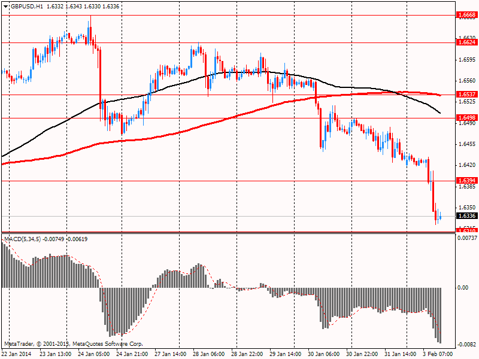Screen dimensions: 479x359
Task: Click the MetaTrader MetaQuotes copyright text
Action: pyautogui.click(x=73, y=344)
